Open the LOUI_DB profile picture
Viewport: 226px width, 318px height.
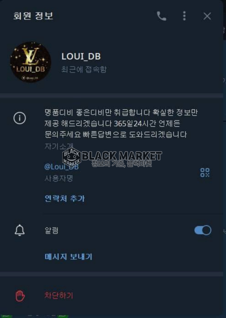tap(31, 62)
